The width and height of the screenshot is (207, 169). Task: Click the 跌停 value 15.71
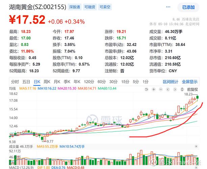coord(121,38)
